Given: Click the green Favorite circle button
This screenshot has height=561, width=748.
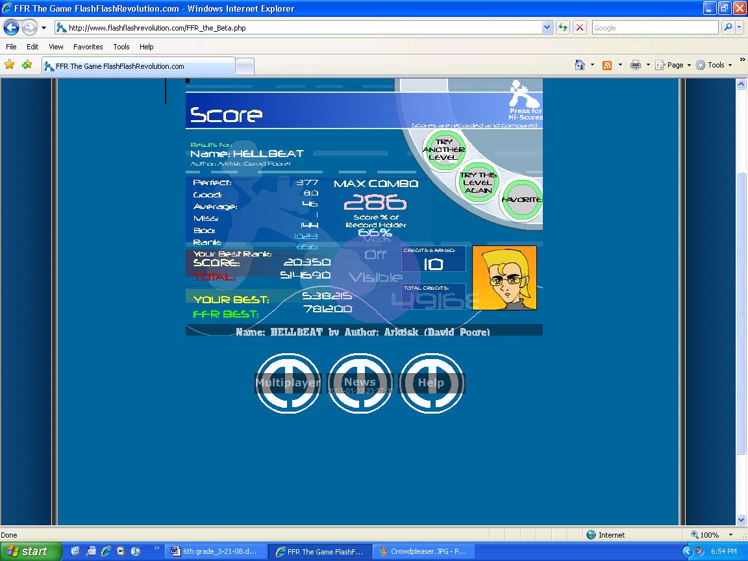Looking at the screenshot, I should pyautogui.click(x=522, y=199).
